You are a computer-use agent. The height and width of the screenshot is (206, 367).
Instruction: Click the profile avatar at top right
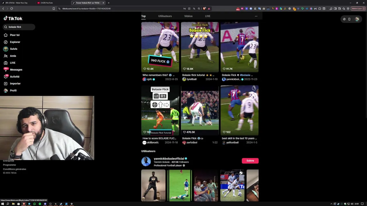(357, 19)
